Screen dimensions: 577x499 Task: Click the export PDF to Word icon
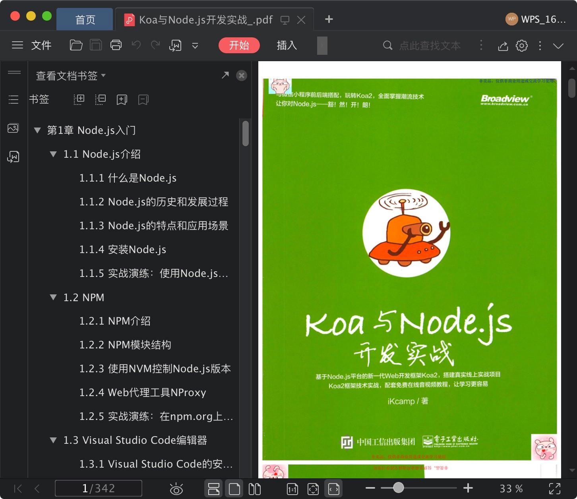coord(175,45)
